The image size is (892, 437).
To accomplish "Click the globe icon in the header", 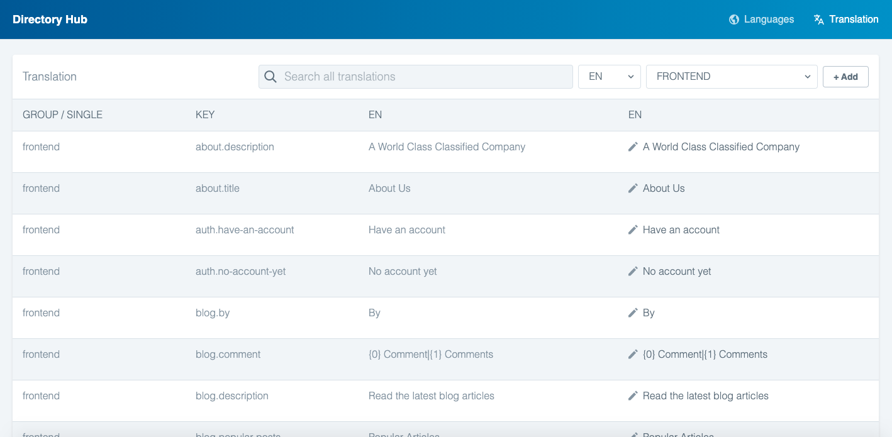I will click(x=734, y=19).
